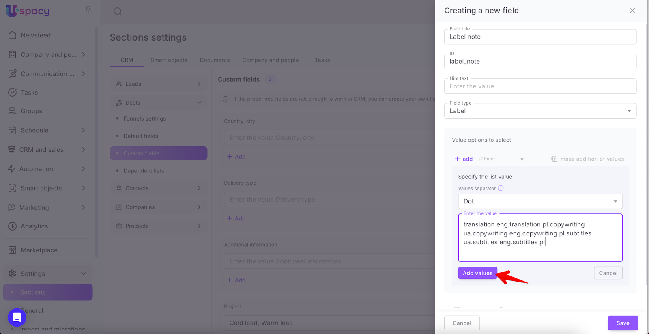Image resolution: width=649 pixels, height=334 pixels.
Task: Click into the Hint text input field
Action: (x=540, y=86)
